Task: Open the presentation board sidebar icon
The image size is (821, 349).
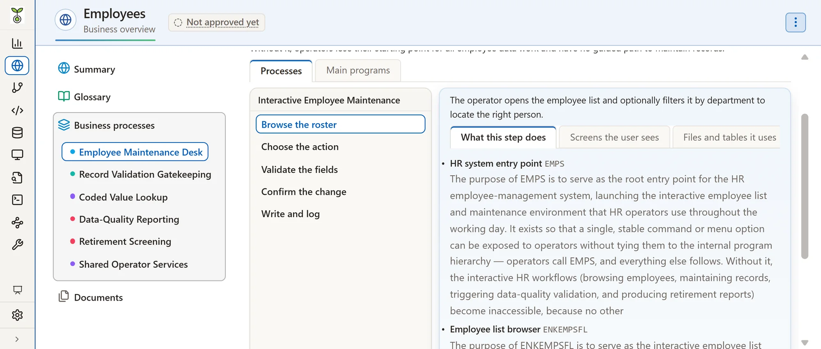Action: 17,290
